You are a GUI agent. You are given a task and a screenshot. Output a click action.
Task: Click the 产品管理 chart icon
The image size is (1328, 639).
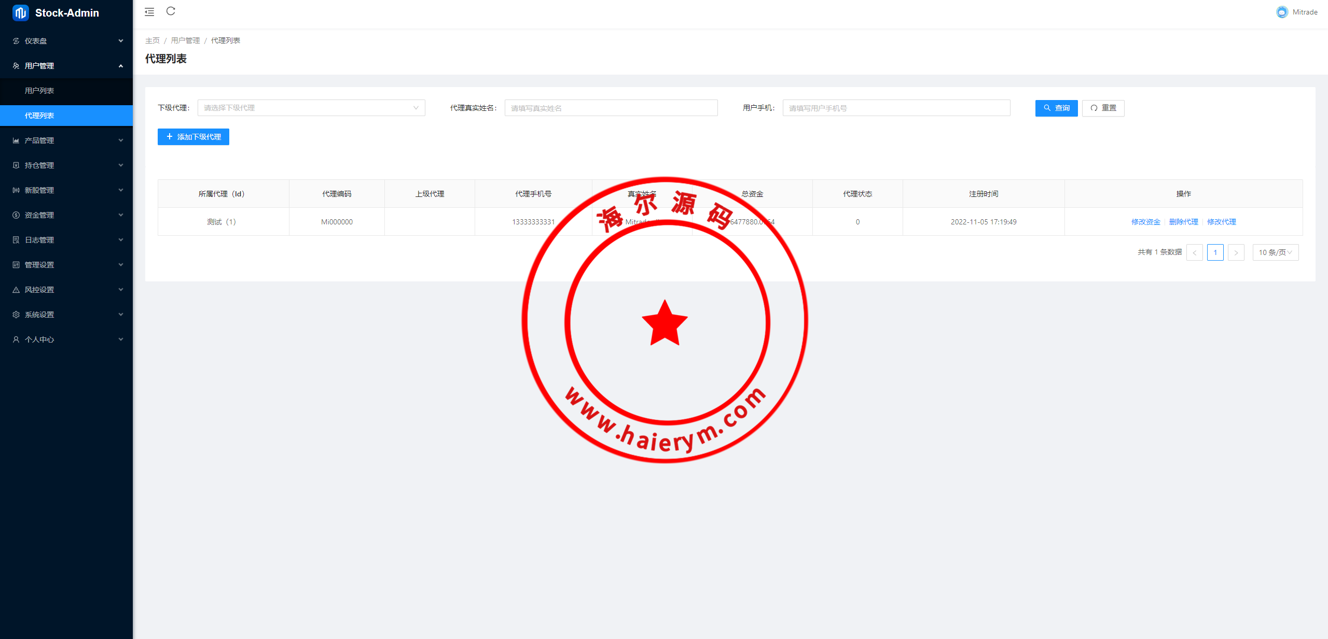[x=16, y=140]
